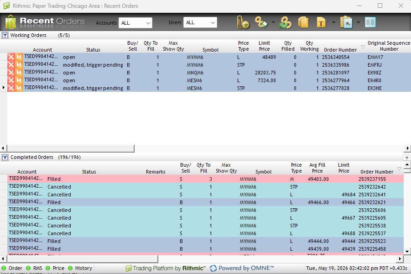411x274 pixels.
Task: Open dropdown arrow beside the clipboard icon
Action: tap(358, 22)
